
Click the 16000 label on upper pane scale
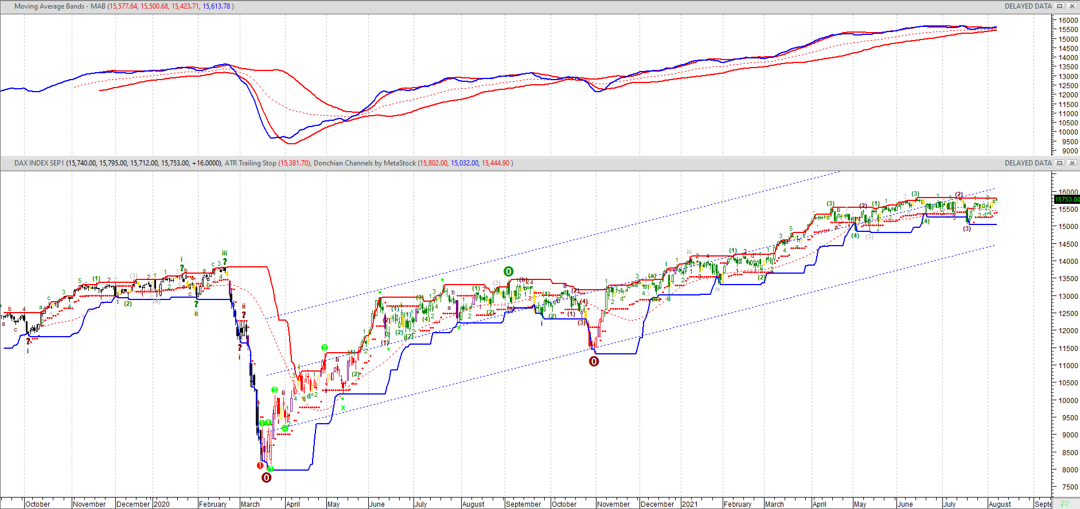tap(1069, 21)
